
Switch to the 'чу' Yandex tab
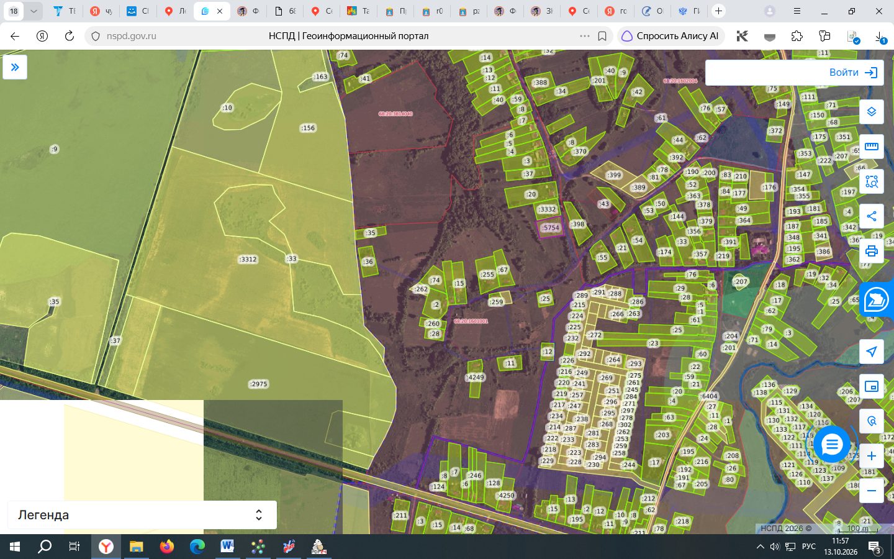tap(101, 11)
